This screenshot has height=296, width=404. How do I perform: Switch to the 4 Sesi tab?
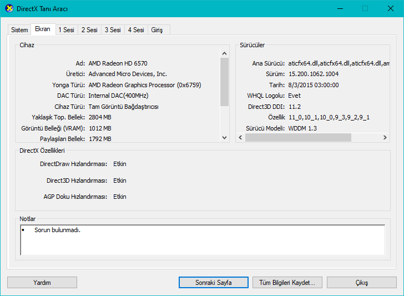(136, 30)
